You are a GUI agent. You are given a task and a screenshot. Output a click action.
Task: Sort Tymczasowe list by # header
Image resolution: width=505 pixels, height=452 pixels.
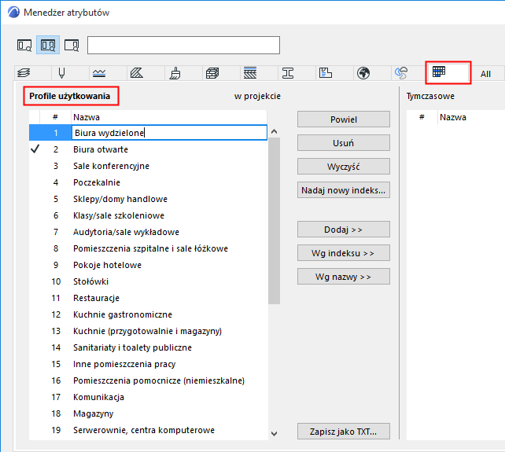422,117
